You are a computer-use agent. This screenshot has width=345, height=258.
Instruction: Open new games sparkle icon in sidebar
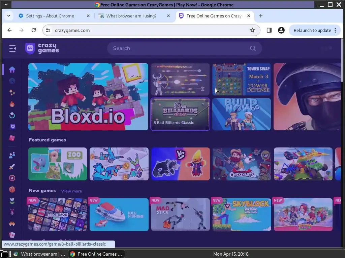[12, 92]
